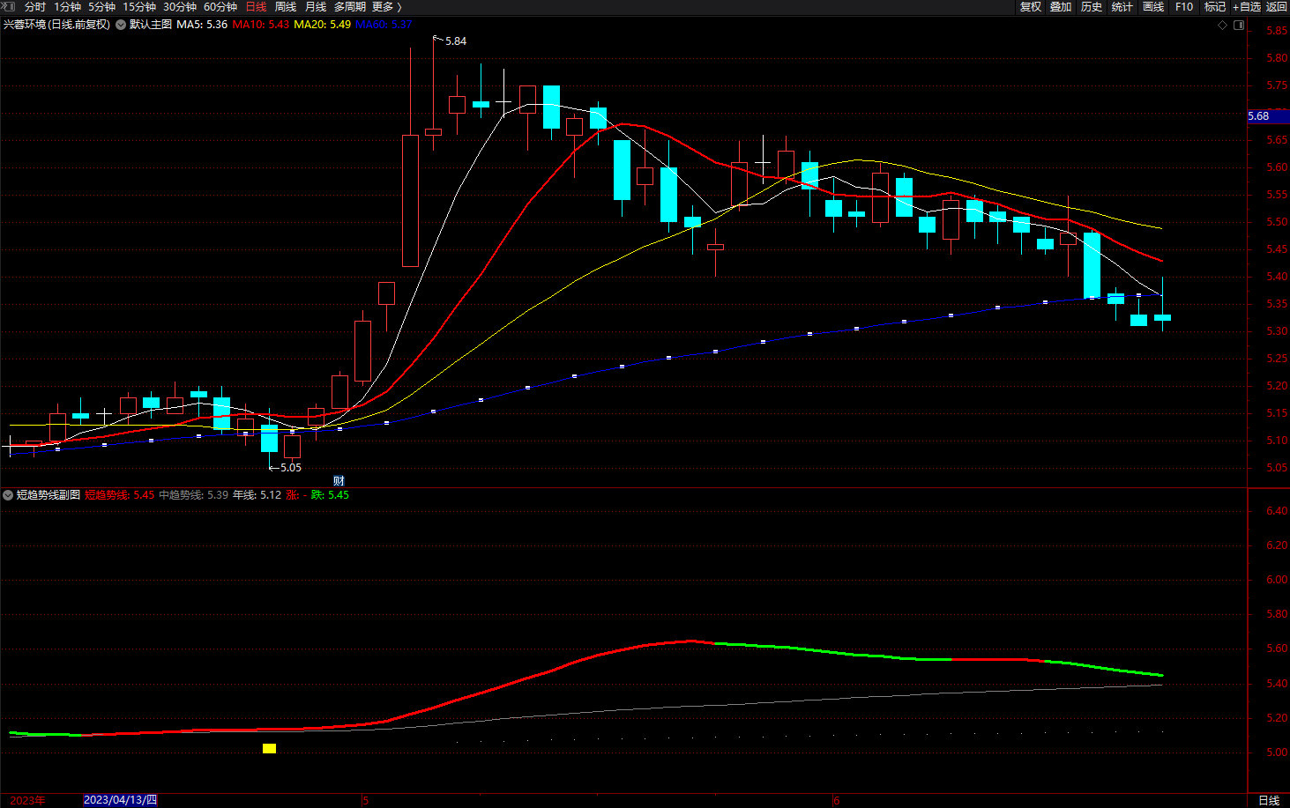Screen dimensions: 1290x808
Task: Click the 5.00 sub-chart axis label
Action: point(1277,752)
